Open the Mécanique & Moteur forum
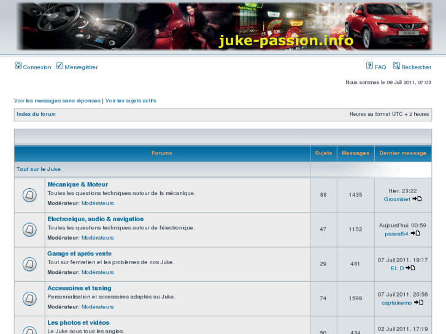446x334 pixels. pos(78,184)
